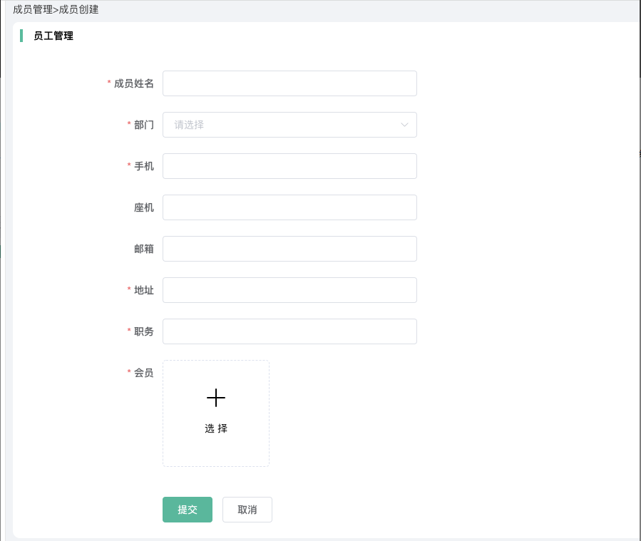This screenshot has width=641, height=541.
Task: Click the 手机 input field
Action: tap(289, 166)
